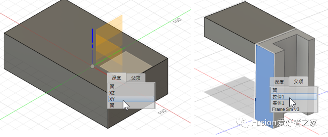This screenshot has height=137, width=328.
Task: Select Frame Sim v3 in the parent list
Action: [294, 109]
